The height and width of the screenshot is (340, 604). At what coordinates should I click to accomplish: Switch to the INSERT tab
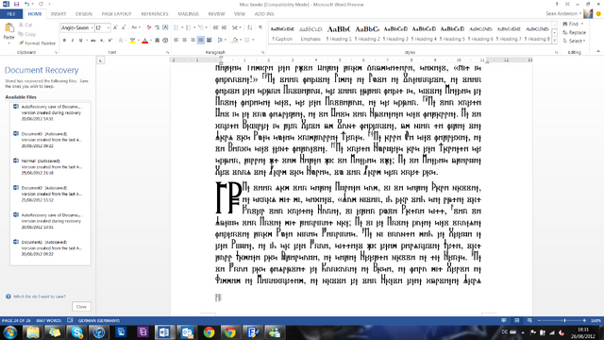pos(59,14)
